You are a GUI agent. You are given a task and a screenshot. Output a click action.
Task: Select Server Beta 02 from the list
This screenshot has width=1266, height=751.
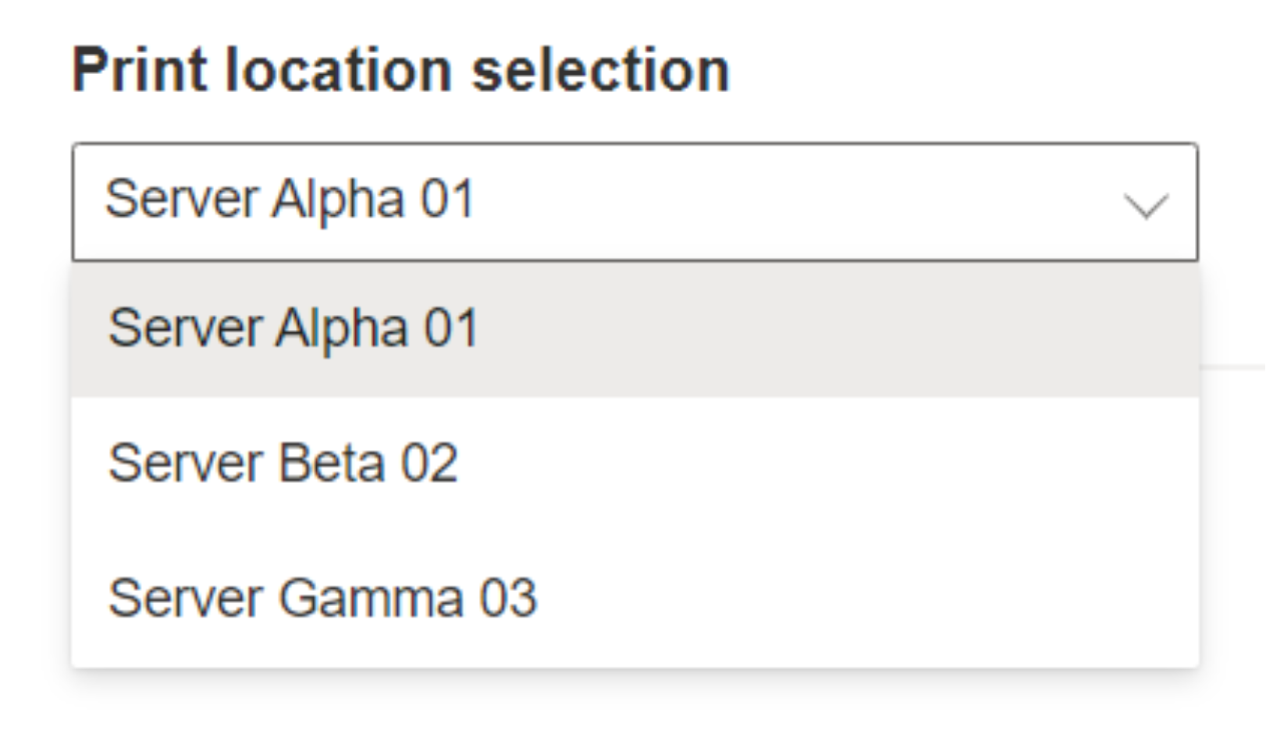(x=283, y=463)
